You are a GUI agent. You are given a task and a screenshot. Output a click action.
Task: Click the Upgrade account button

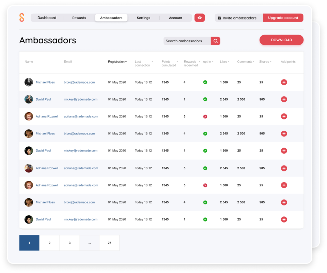coord(283,18)
